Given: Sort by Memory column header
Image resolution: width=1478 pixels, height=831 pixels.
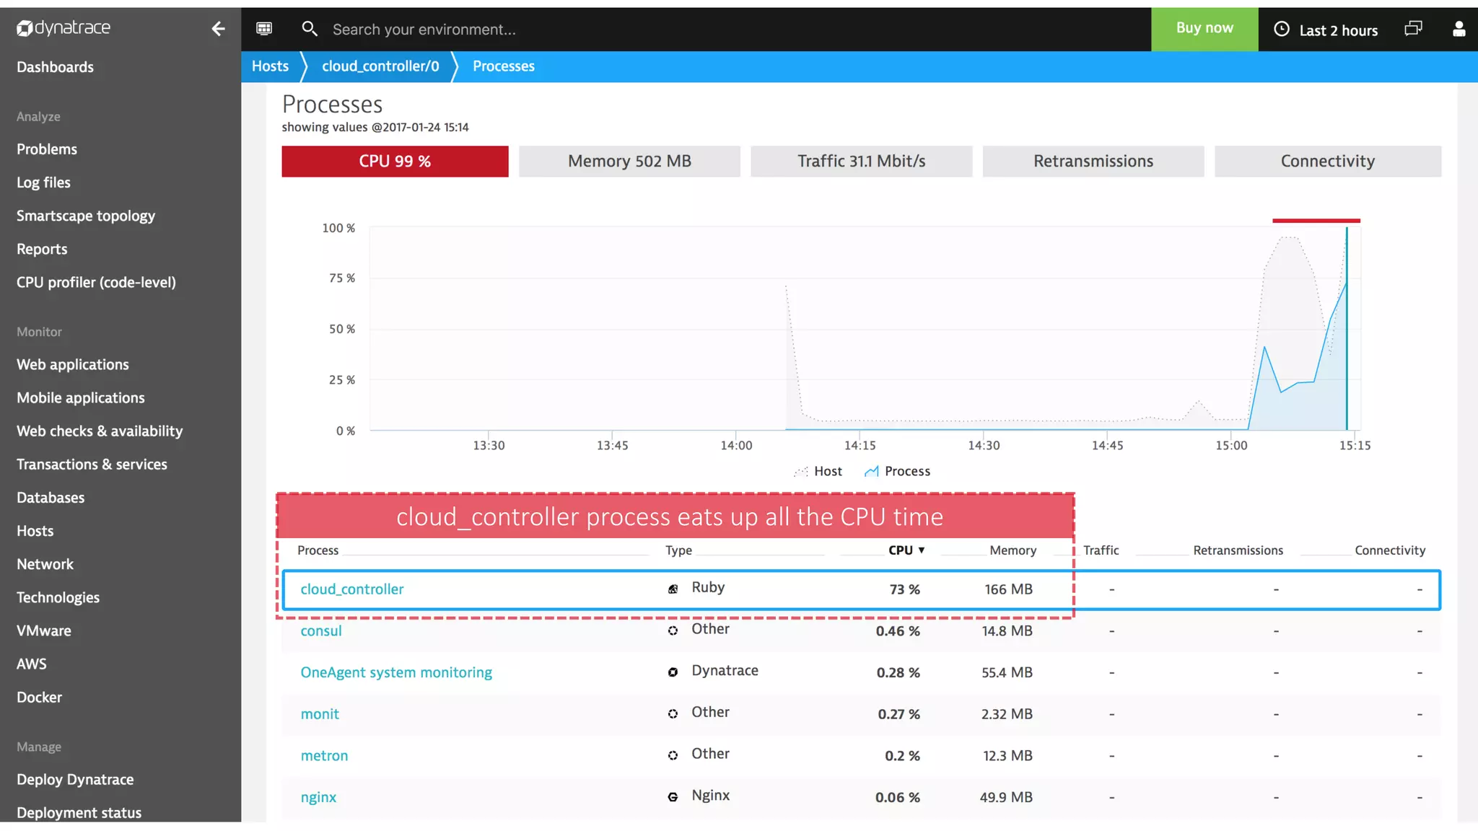Looking at the screenshot, I should (x=1013, y=550).
